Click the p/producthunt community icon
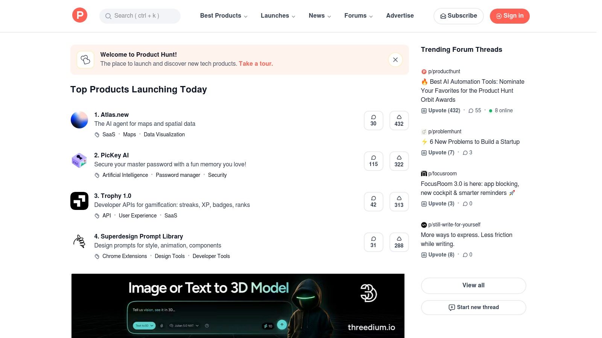602x338 pixels. [424, 71]
